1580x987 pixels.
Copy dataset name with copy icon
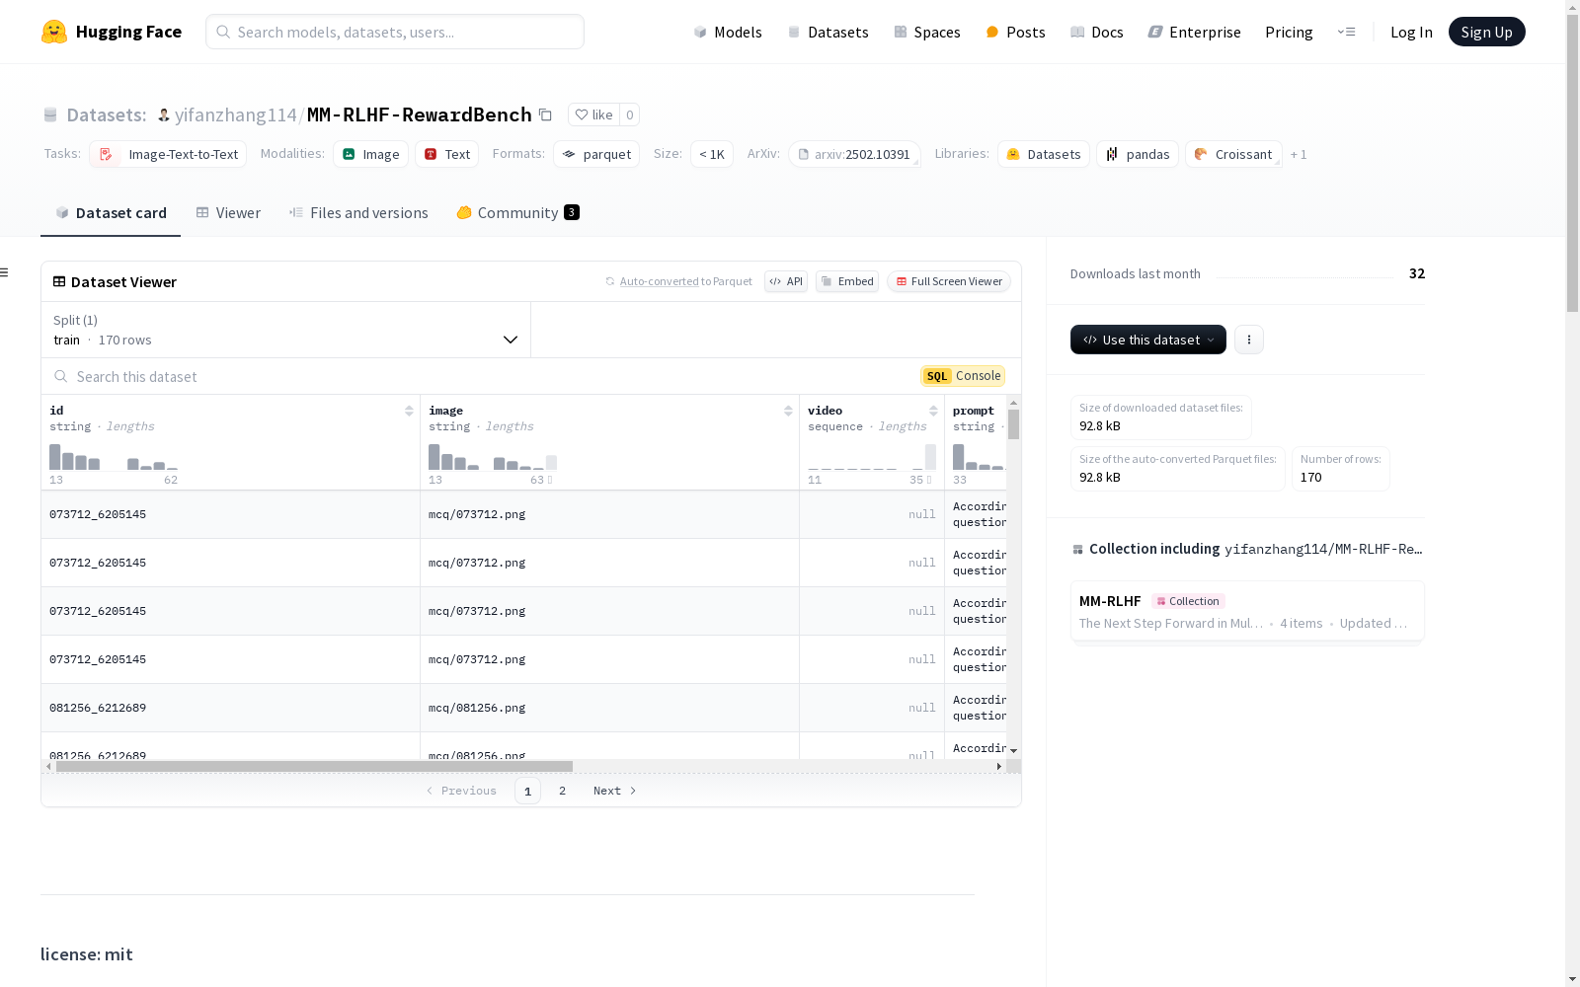coord(545,114)
